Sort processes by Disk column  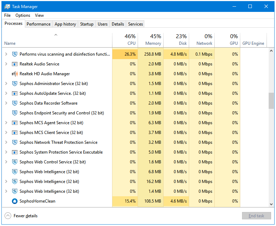pyautogui.click(x=176, y=40)
